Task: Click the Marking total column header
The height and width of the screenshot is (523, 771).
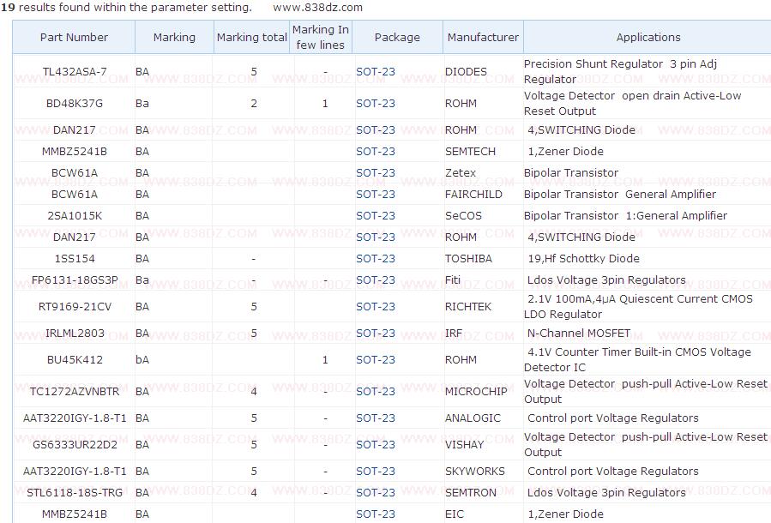Action: (x=252, y=37)
